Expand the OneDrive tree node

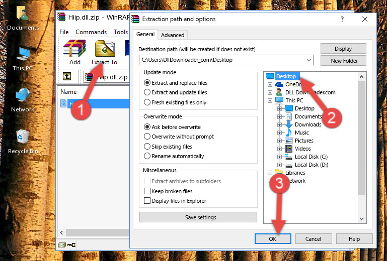(x=270, y=84)
